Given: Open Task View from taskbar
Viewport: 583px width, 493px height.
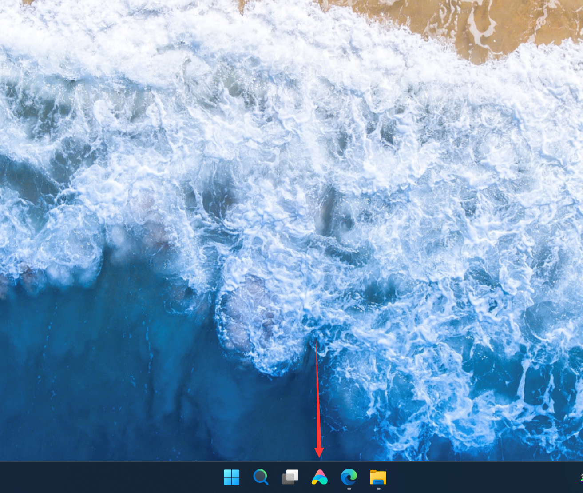Looking at the screenshot, I should (290, 477).
